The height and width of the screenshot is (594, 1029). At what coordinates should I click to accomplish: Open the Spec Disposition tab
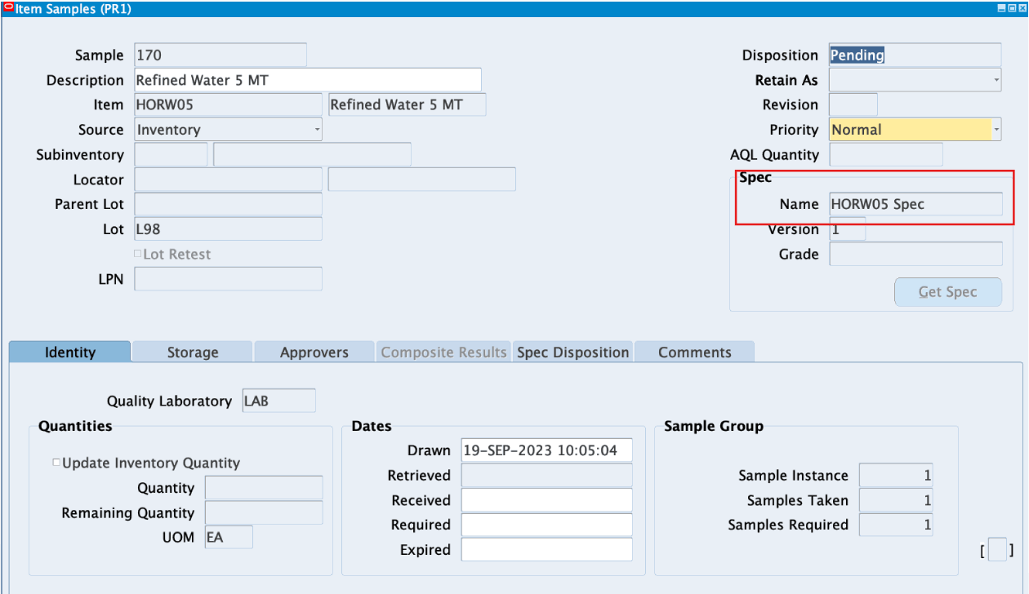click(x=573, y=352)
